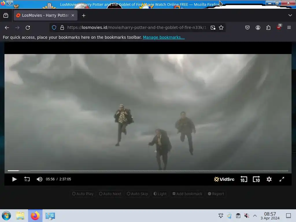Open a new tab
The width and height of the screenshot is (296, 222).
click(x=84, y=16)
